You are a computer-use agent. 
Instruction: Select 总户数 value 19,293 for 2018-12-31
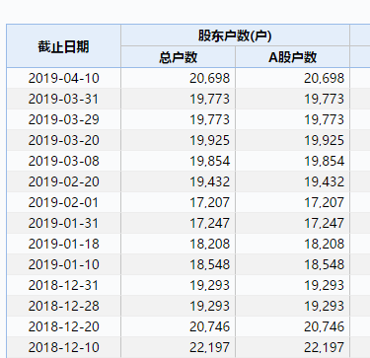(x=210, y=285)
